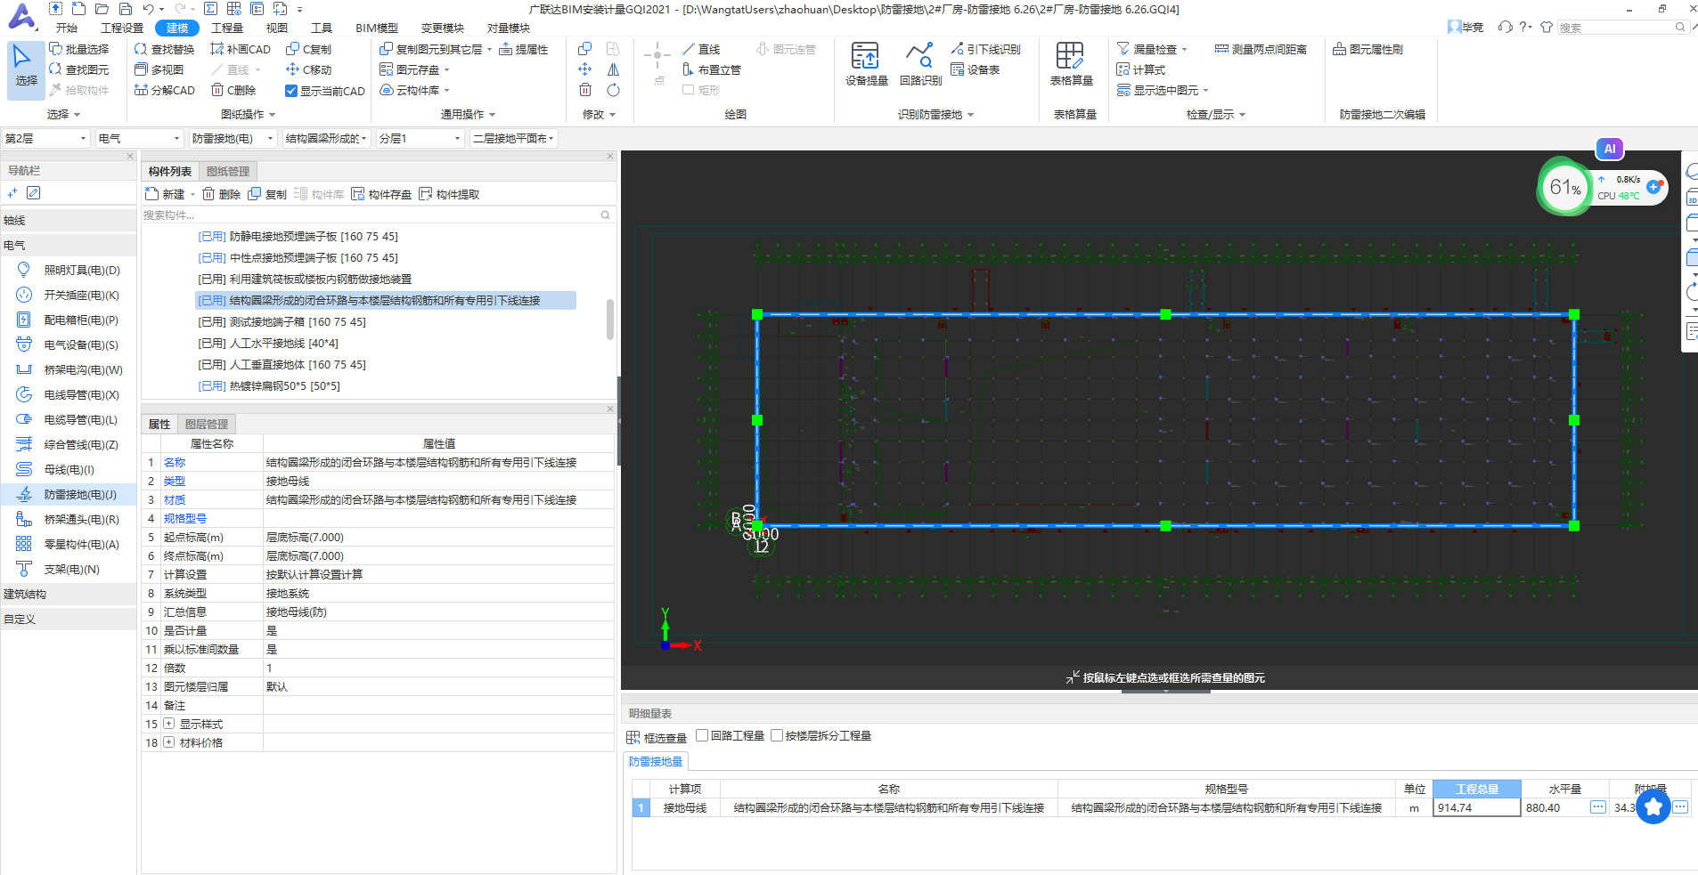Image resolution: width=1698 pixels, height=875 pixels.
Task: Click C删除 delete tool
Action: pyautogui.click(x=233, y=90)
